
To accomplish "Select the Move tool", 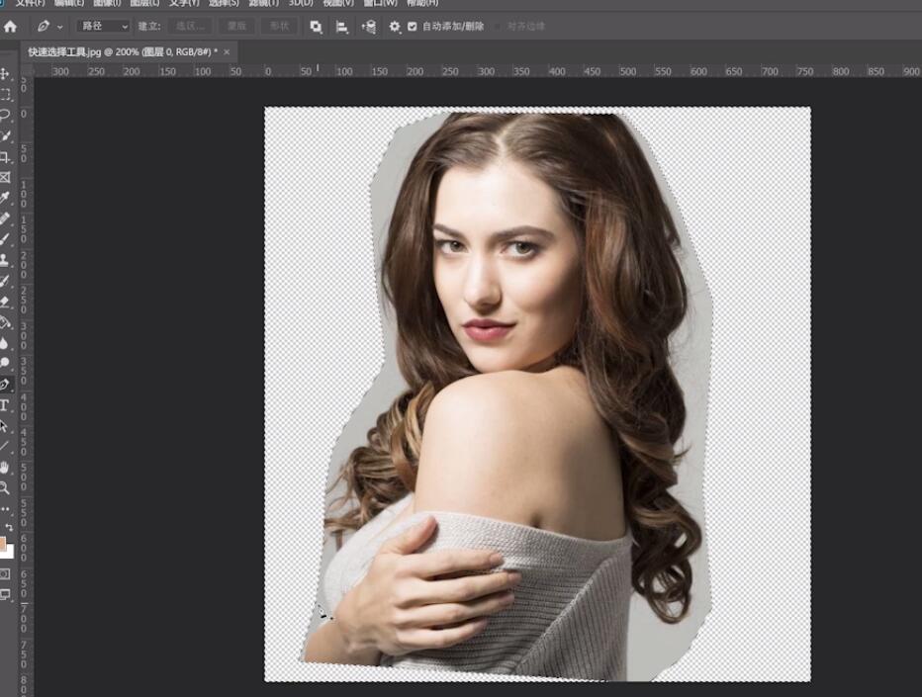I will click(x=5, y=73).
